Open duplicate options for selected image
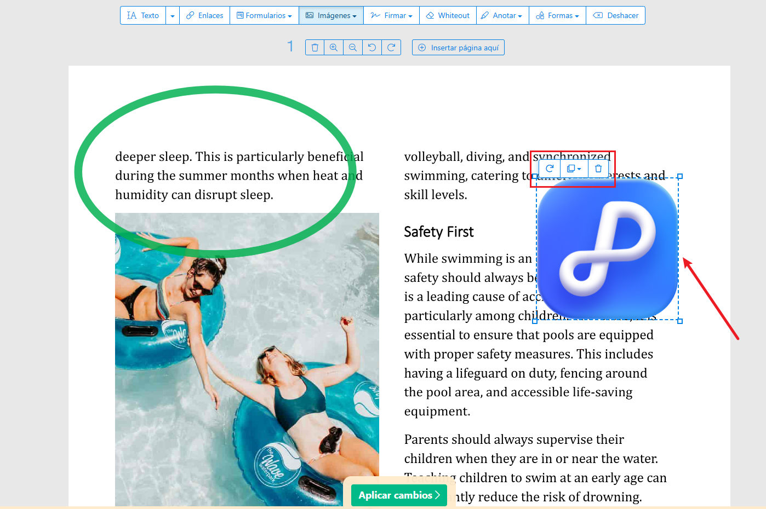 pos(574,169)
